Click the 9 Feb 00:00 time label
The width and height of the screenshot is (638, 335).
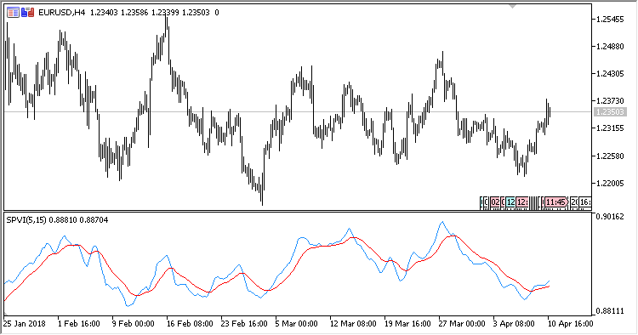(133, 324)
